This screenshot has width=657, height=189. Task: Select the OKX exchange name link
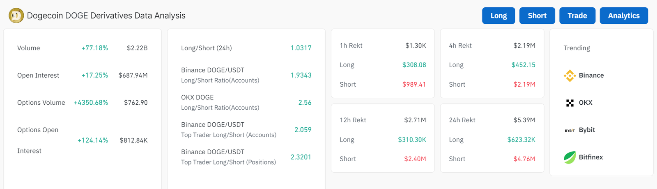586,103
